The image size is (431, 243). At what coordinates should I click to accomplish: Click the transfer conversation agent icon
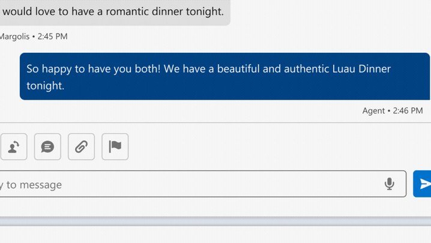(x=14, y=147)
